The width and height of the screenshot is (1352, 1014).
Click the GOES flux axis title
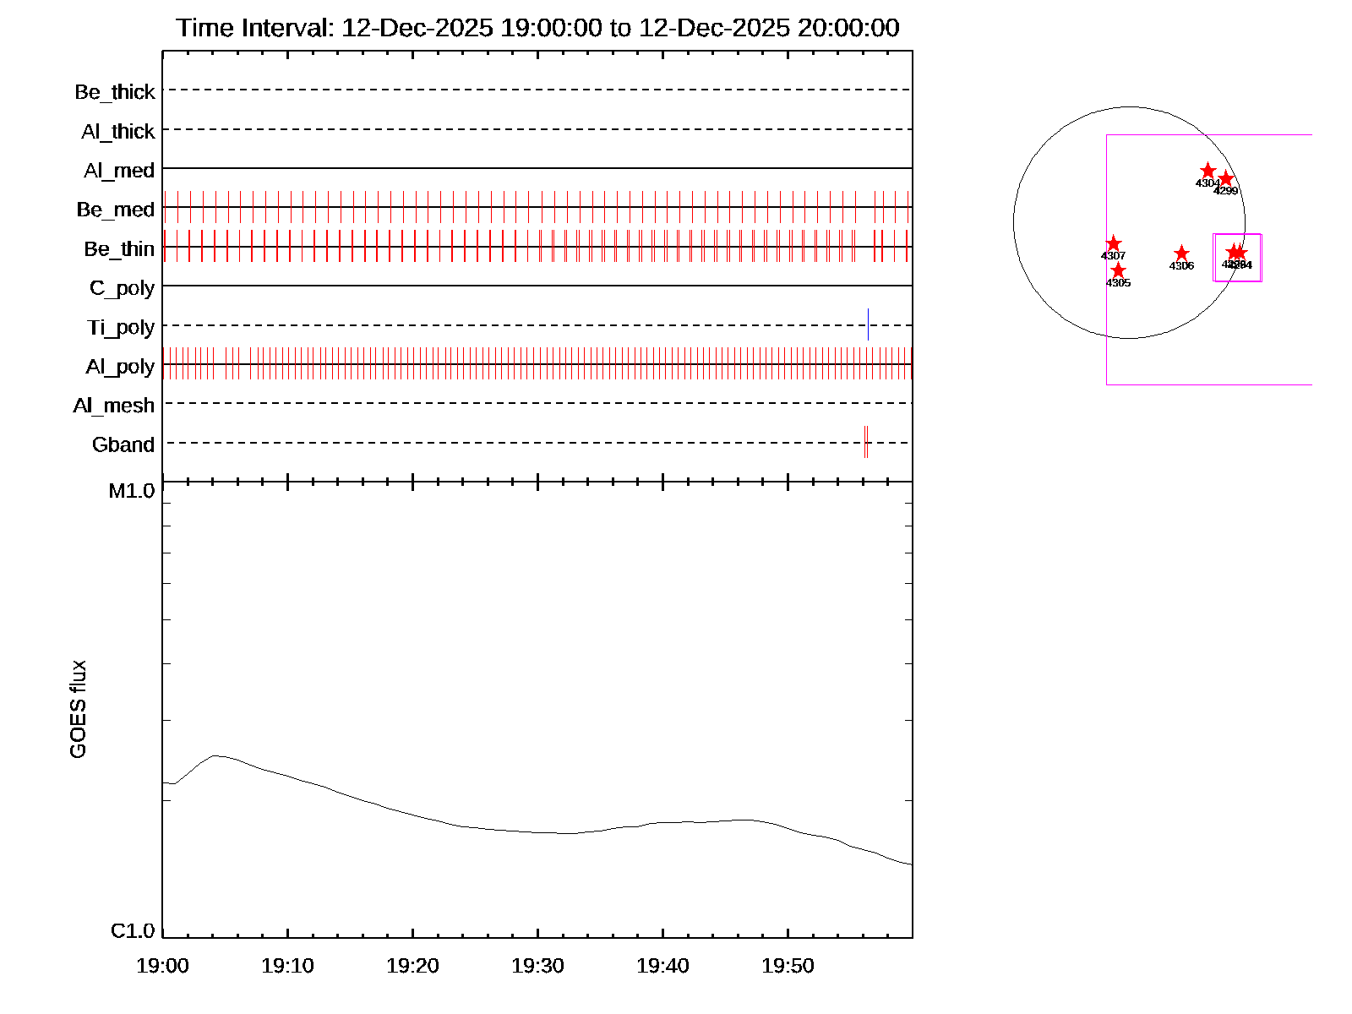tap(78, 709)
